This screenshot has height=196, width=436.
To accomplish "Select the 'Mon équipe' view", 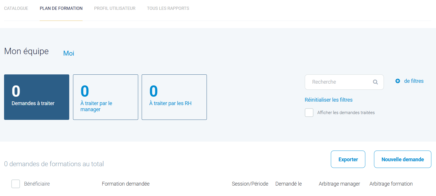I will click(26, 51).
